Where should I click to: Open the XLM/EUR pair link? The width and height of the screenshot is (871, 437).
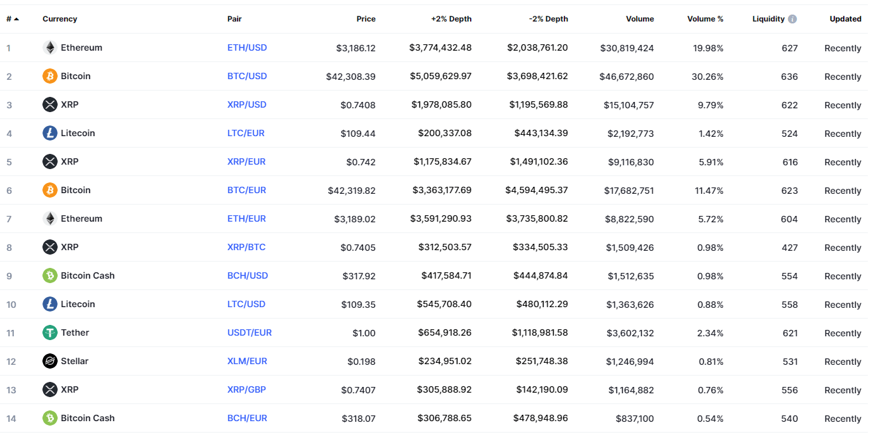pyautogui.click(x=247, y=361)
